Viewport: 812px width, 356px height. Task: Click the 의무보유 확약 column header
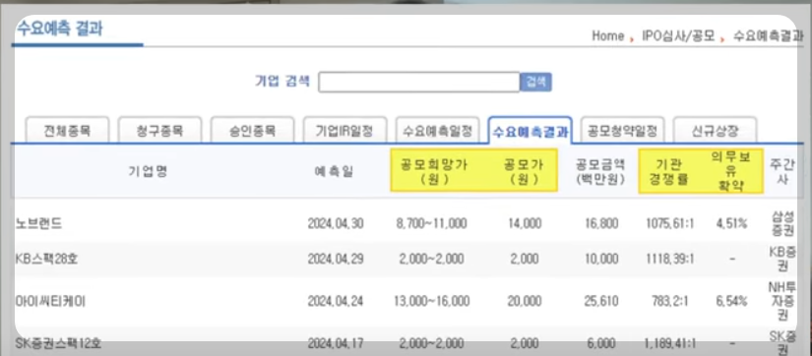coord(730,171)
